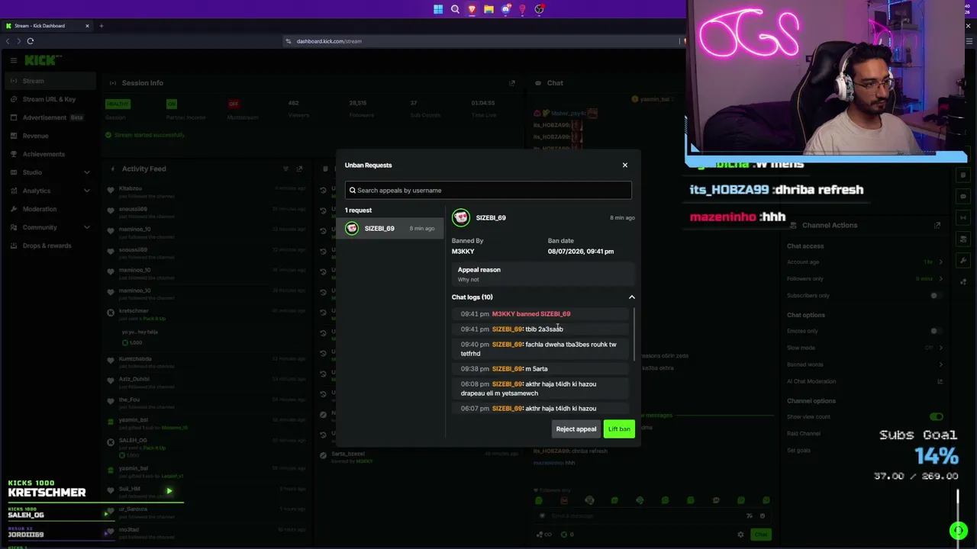Open Activity Feed filter
This screenshot has height=549, width=977.
285,169
